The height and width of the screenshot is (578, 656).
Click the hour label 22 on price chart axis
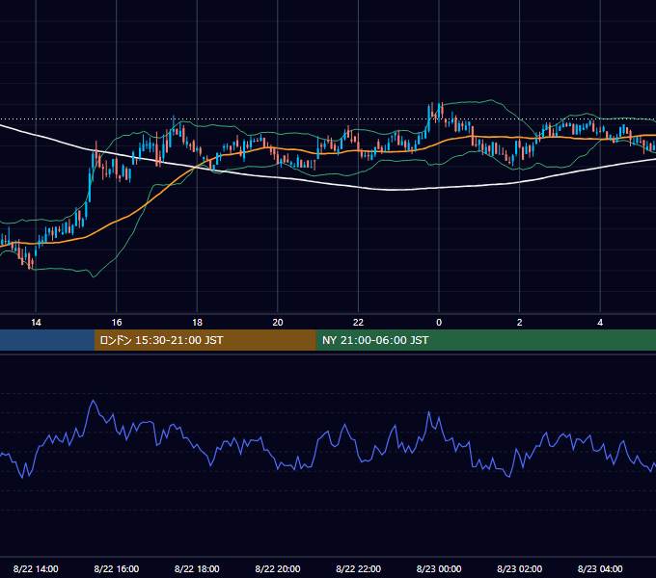(358, 323)
